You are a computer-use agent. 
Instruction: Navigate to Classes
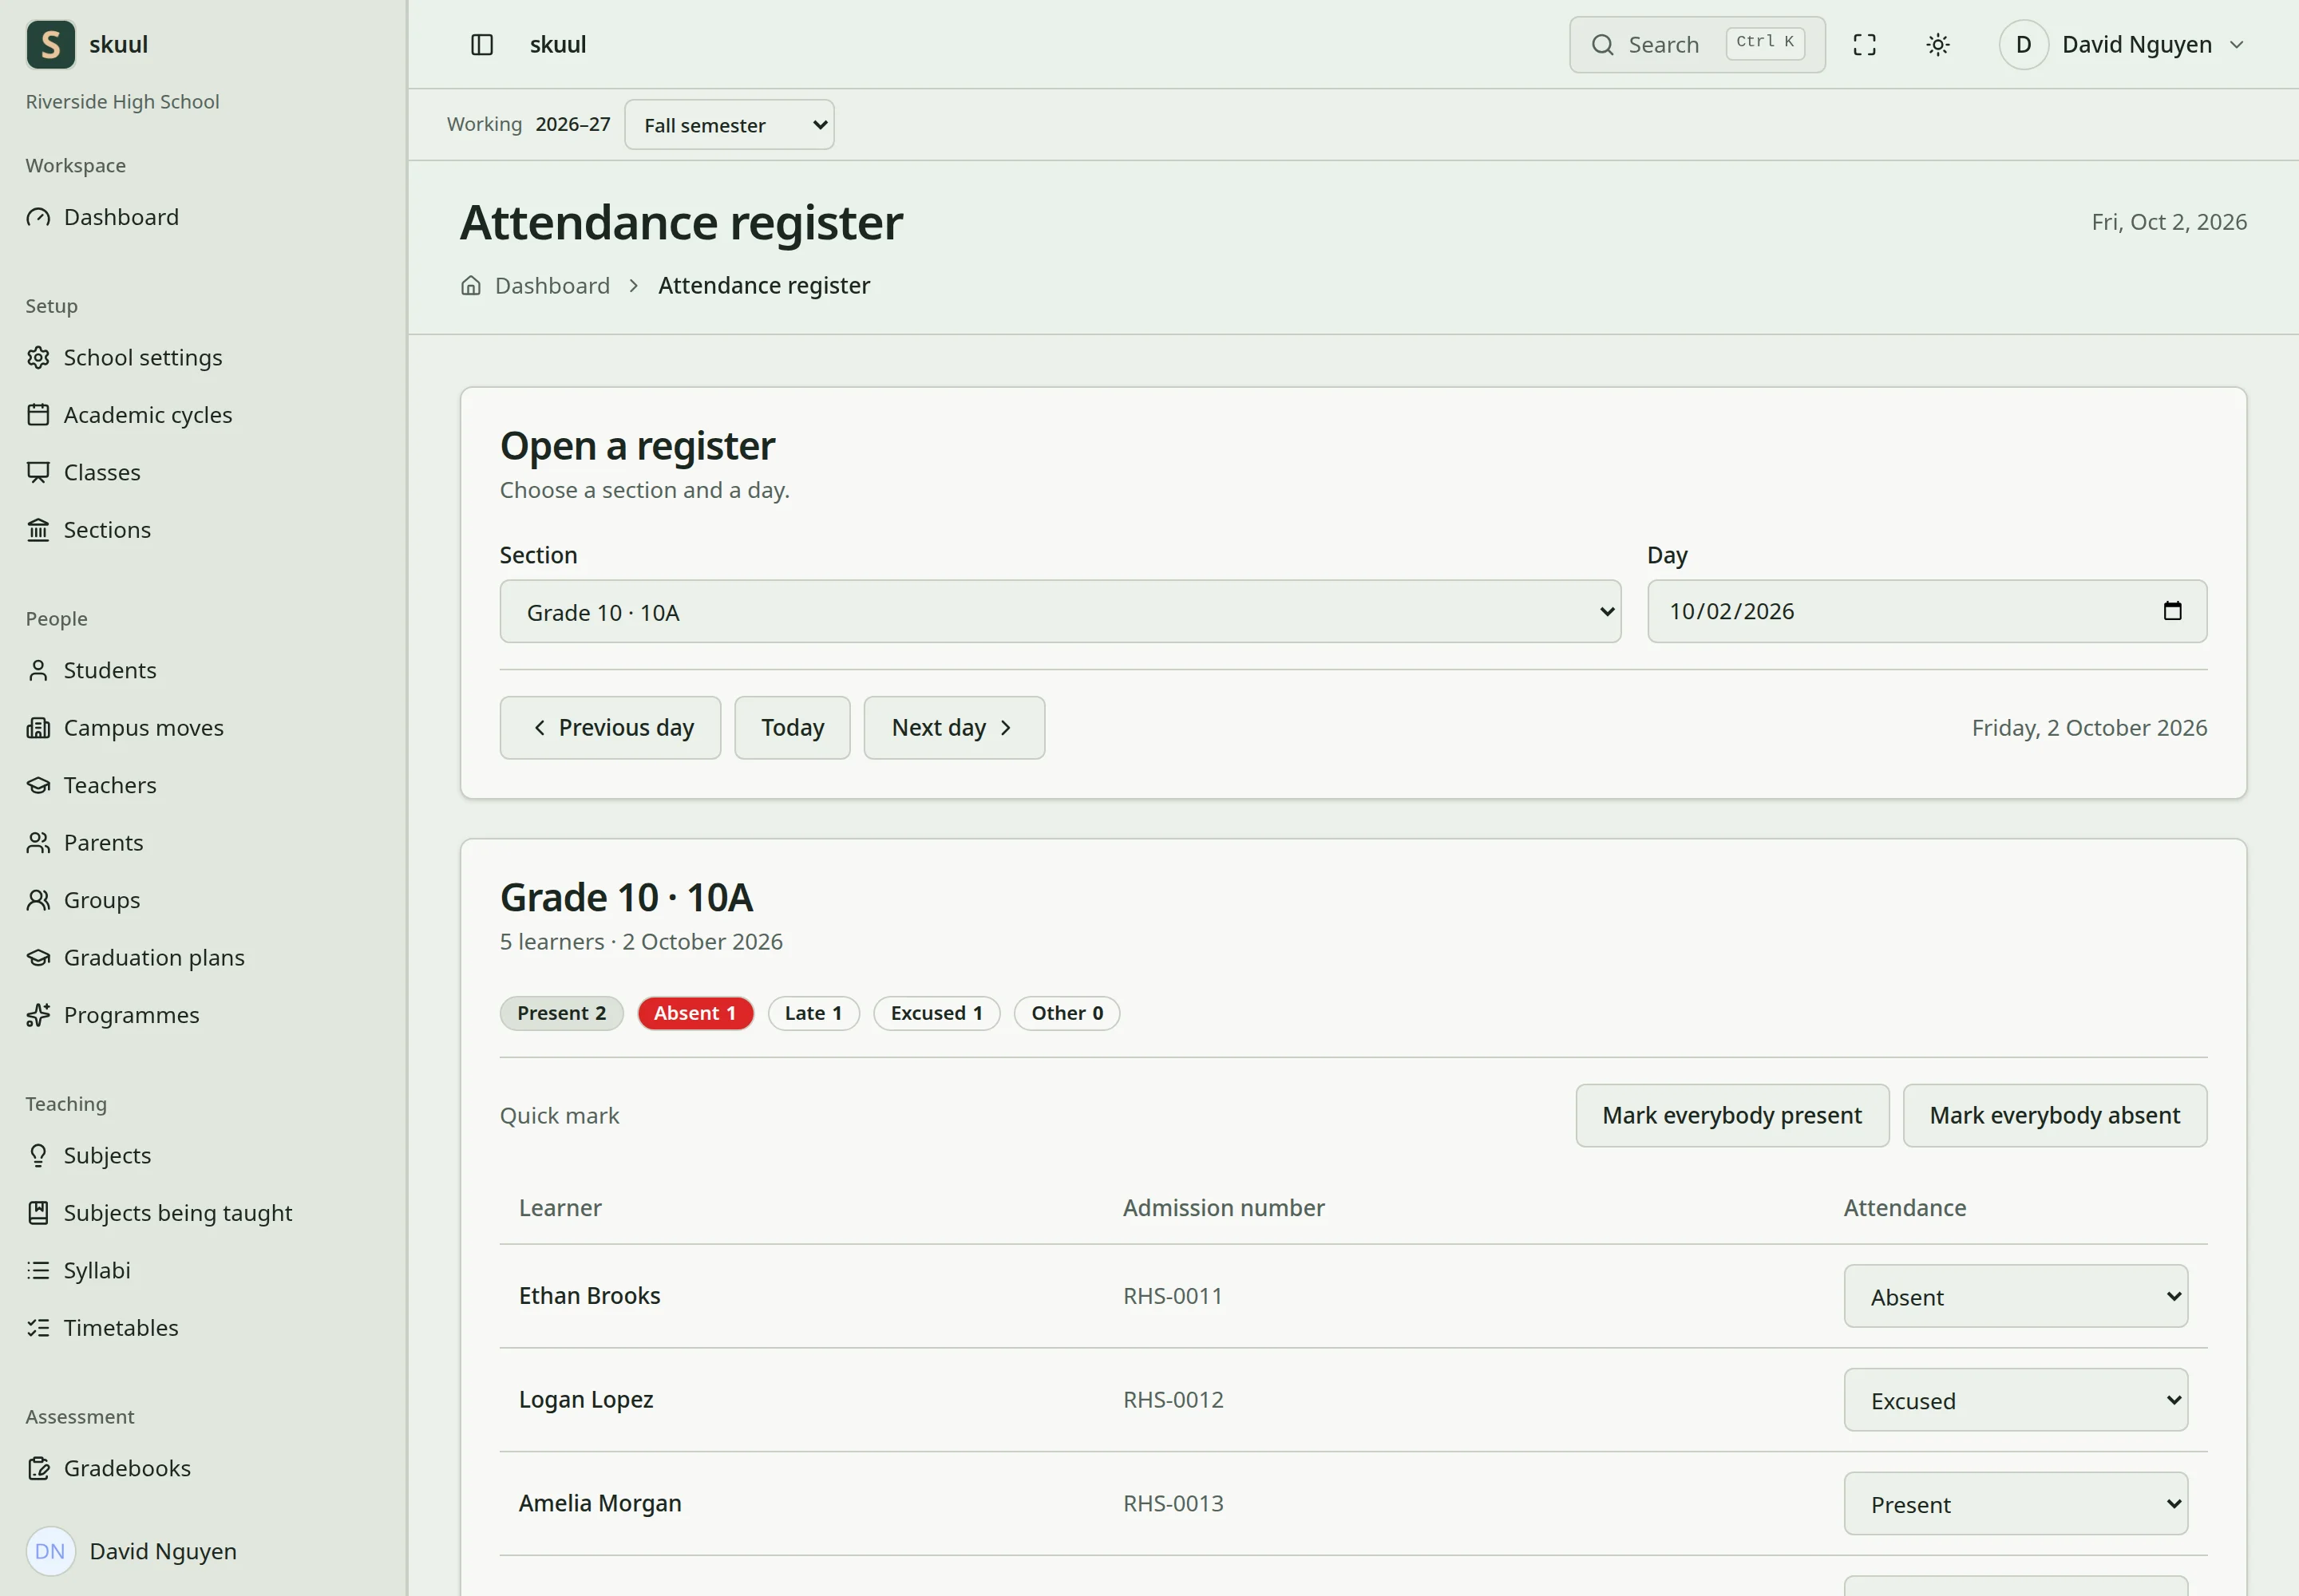point(203,472)
